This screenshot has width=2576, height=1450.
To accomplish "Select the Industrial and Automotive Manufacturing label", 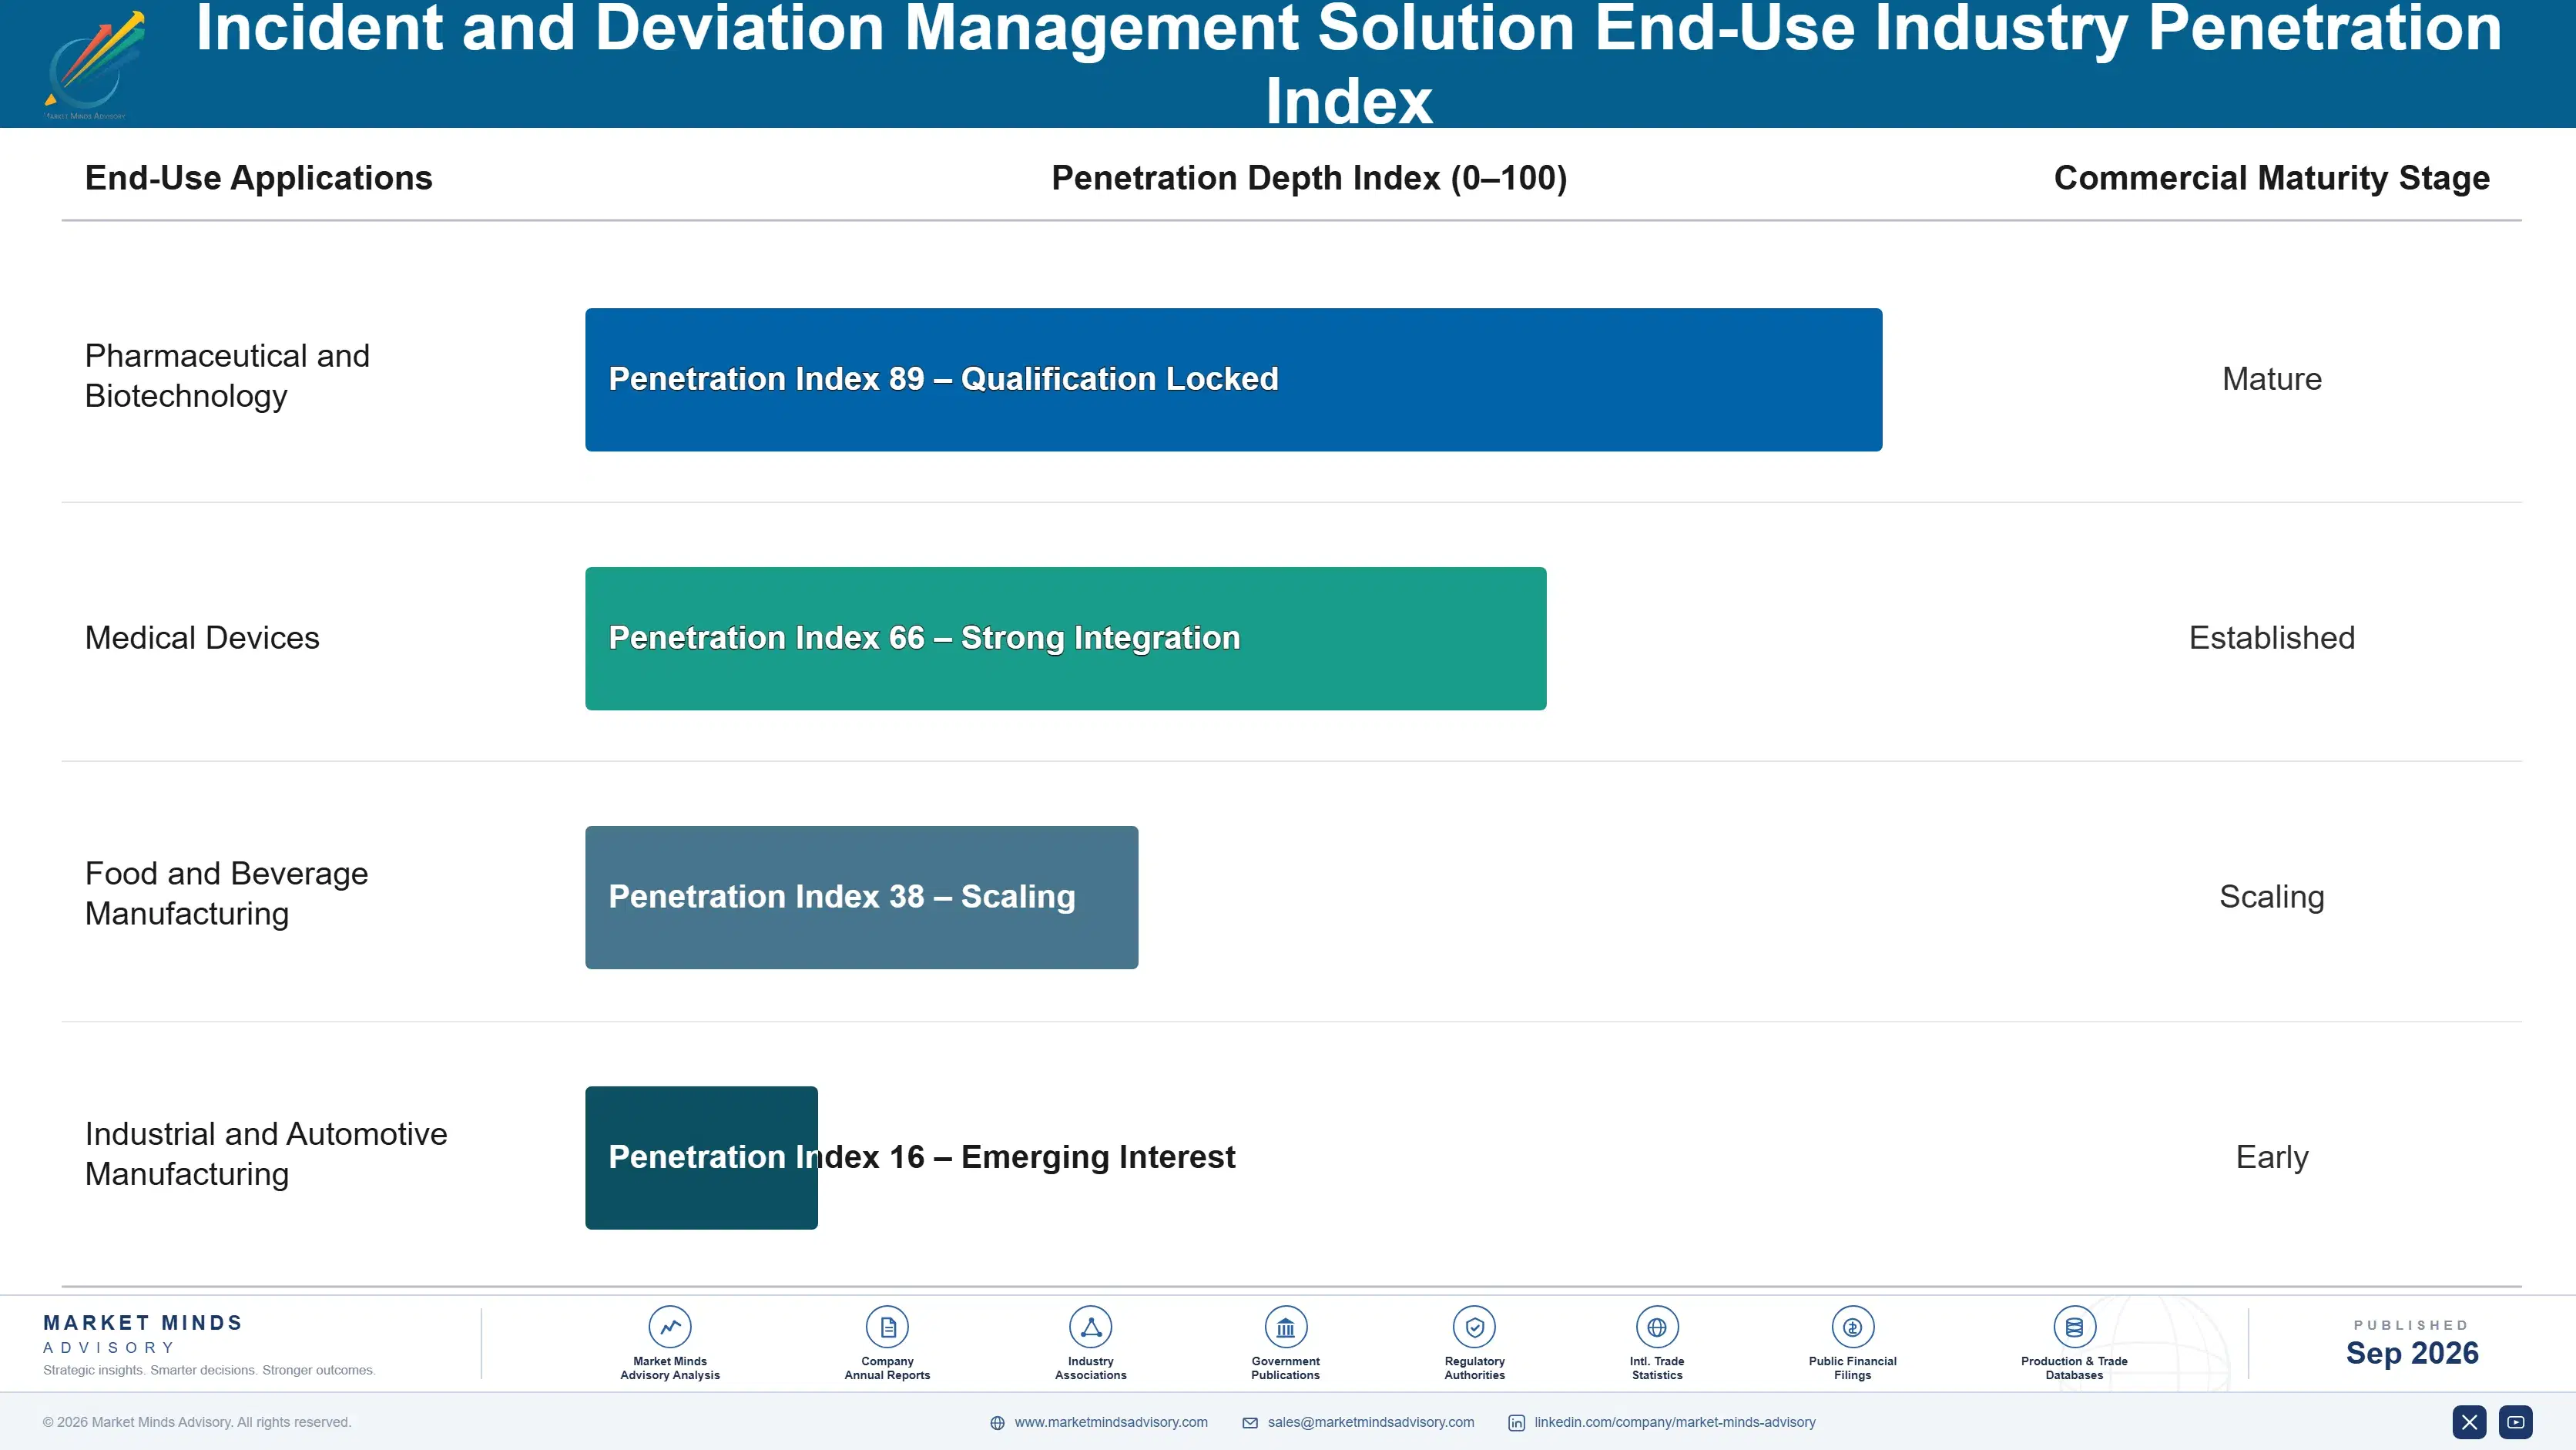I will pyautogui.click(x=266, y=1154).
